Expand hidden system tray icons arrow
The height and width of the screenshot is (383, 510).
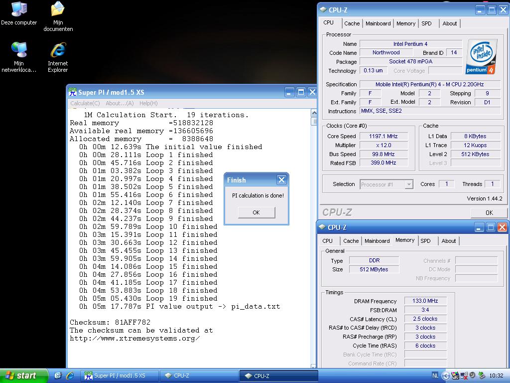446,376
